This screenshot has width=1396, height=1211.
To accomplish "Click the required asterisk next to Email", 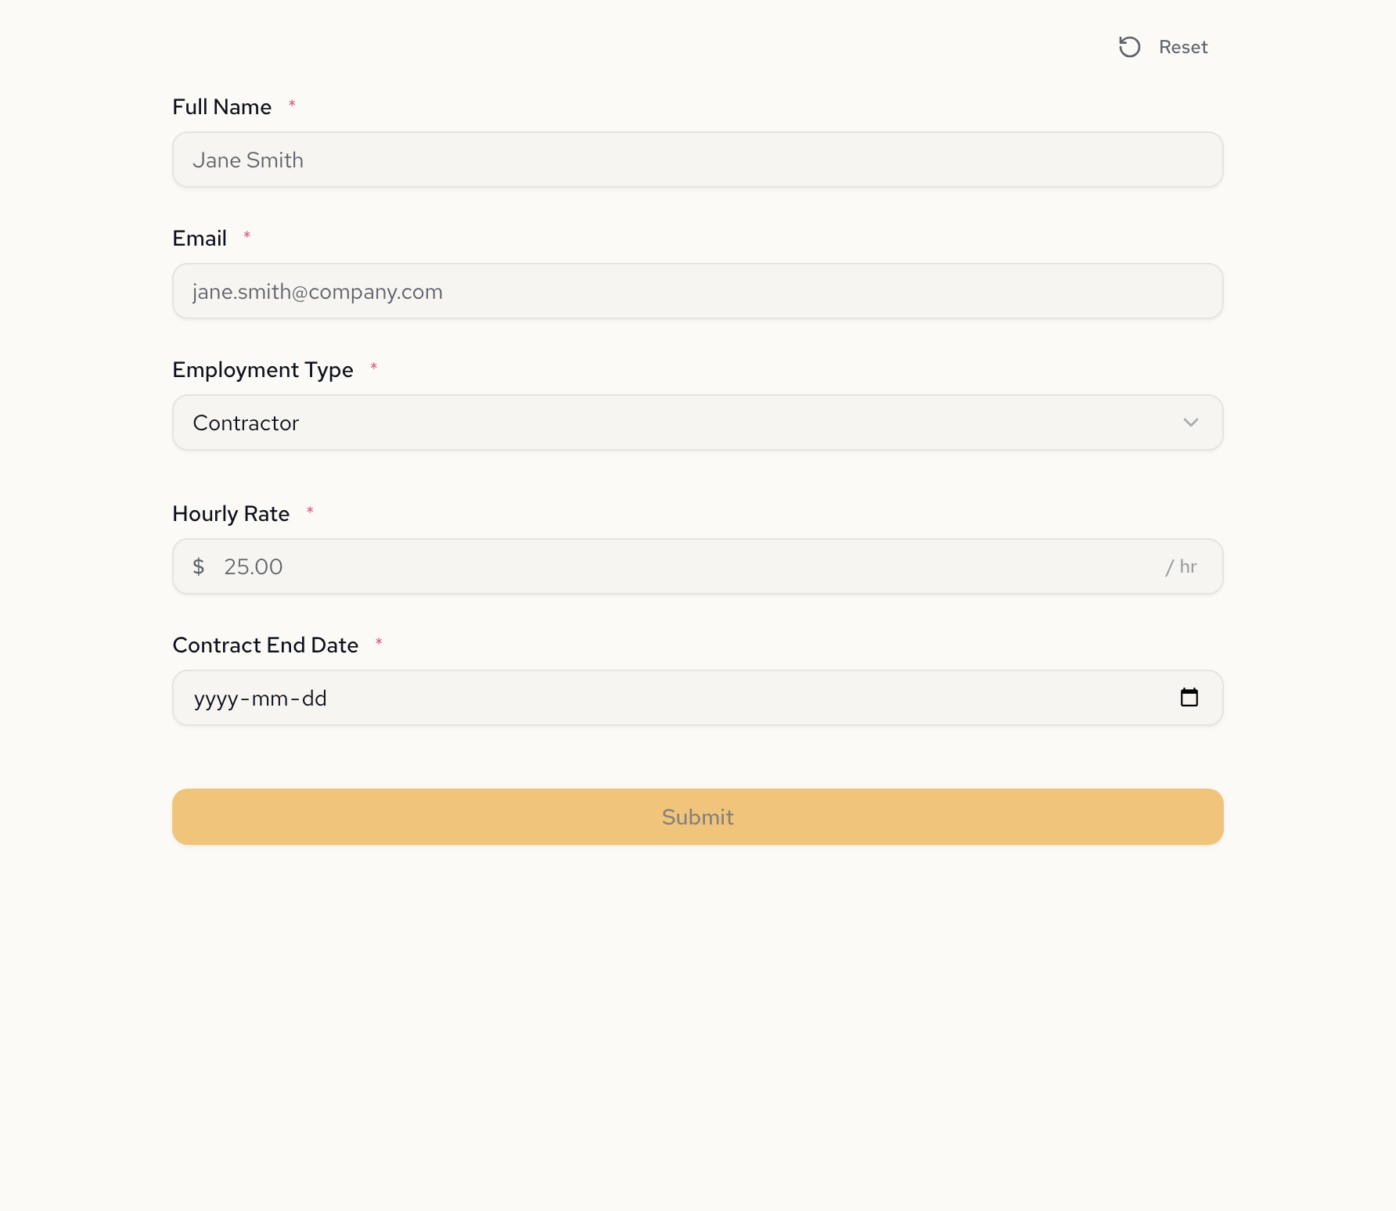I will tap(246, 235).
